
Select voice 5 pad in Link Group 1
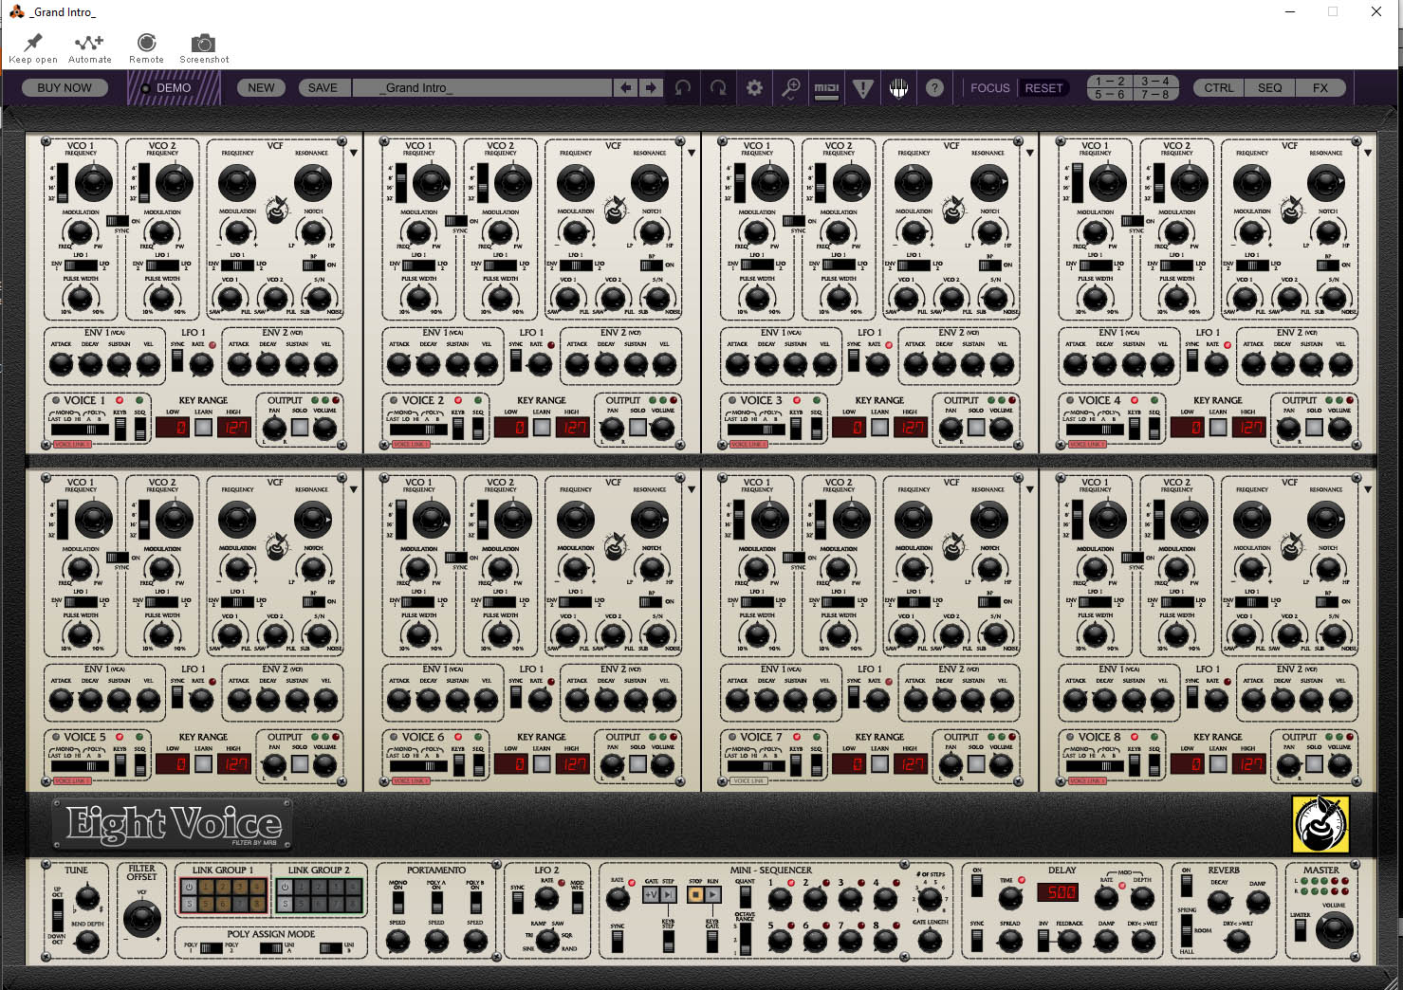coord(206,904)
